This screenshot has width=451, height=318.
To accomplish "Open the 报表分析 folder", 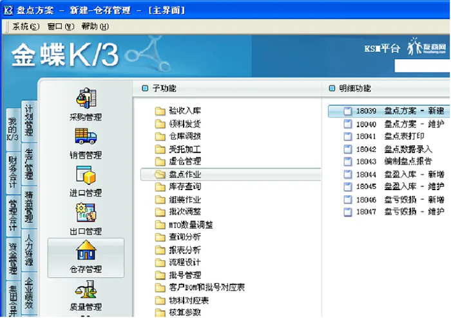I will (178, 250).
